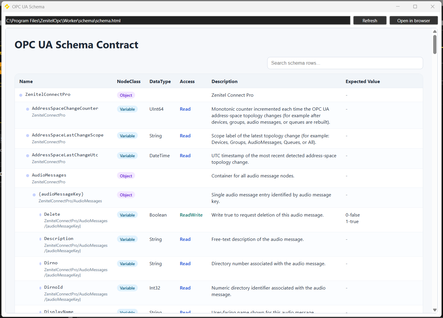Open schema in browser

pyautogui.click(x=413, y=20)
